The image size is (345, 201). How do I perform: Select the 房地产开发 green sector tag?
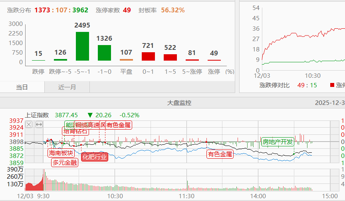click(278, 142)
